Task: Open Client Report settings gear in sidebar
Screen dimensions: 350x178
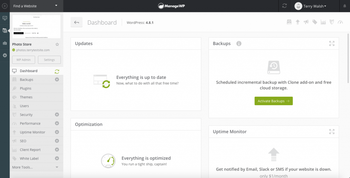Action: (x=57, y=149)
